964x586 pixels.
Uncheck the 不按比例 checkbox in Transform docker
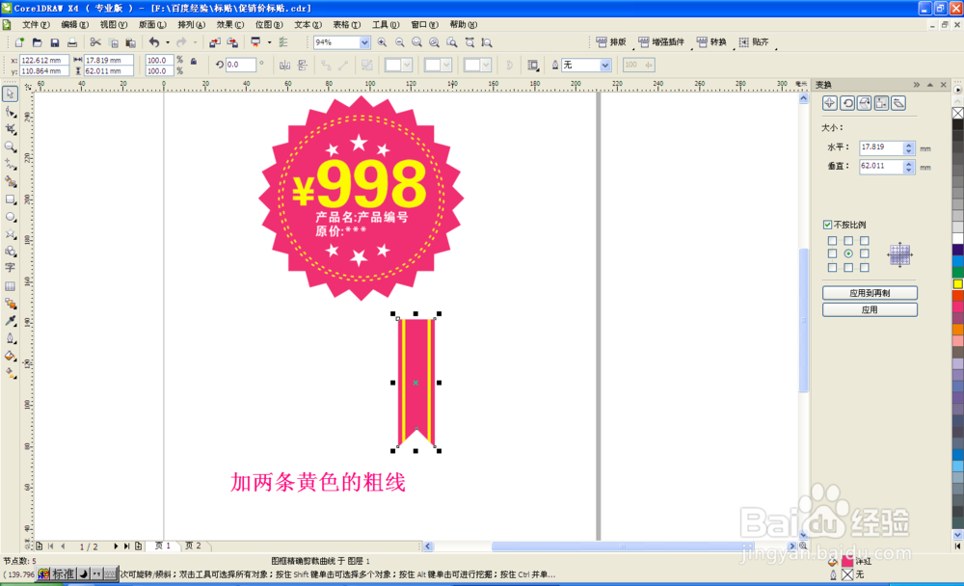827,225
